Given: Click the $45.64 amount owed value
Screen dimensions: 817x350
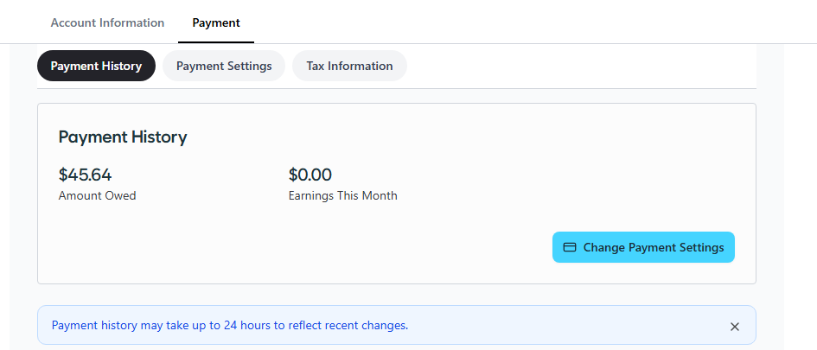Looking at the screenshot, I should 85,175.
